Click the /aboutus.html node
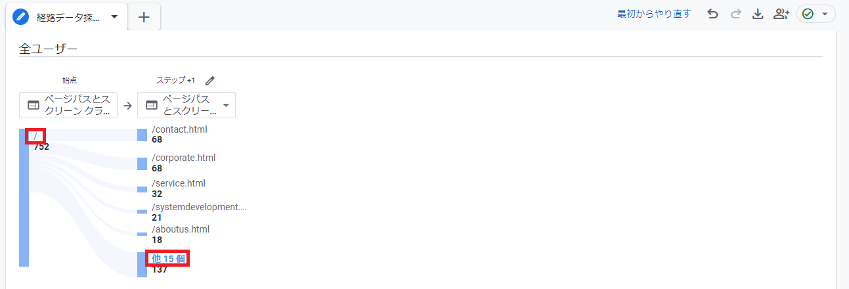Image resolution: width=849 pixels, height=289 pixels. point(180,229)
